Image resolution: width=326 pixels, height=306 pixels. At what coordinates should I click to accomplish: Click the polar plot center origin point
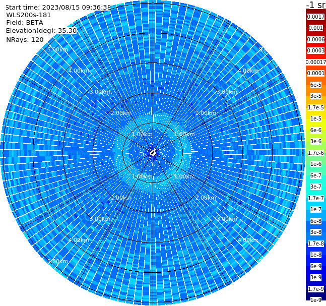coord(153,153)
